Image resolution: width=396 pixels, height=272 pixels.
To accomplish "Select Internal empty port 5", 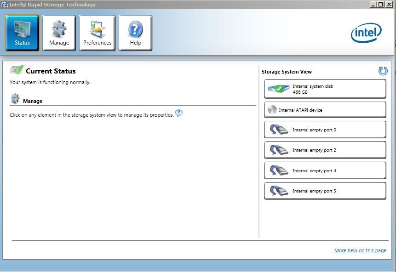I will 325,191.
